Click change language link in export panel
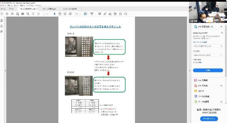Image resolution: width=227 pixels, height=123 pixels. pos(200,62)
